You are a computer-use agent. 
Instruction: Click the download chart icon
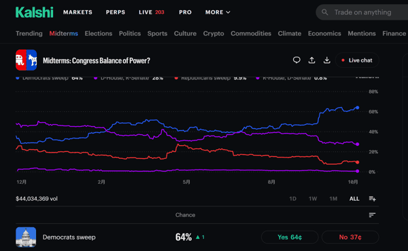(x=327, y=60)
